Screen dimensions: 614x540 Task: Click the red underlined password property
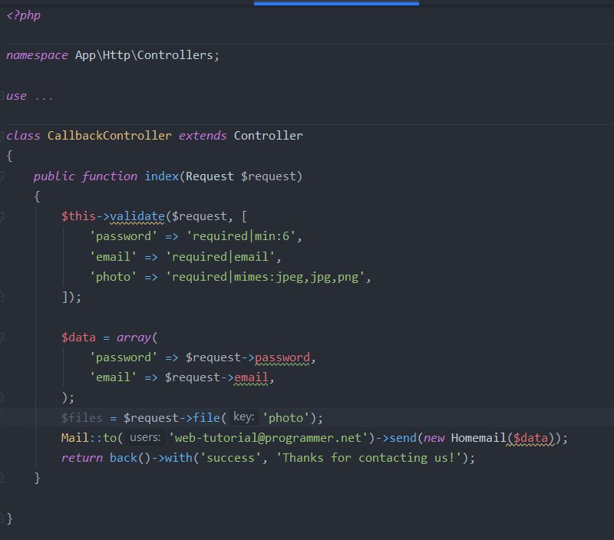point(282,357)
